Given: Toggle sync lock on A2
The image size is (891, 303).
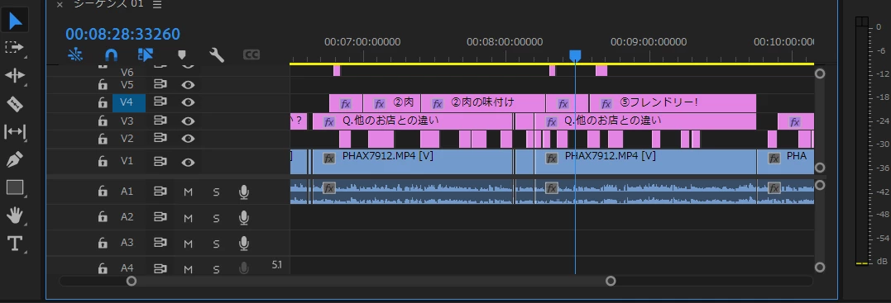Looking at the screenshot, I should point(160,217).
